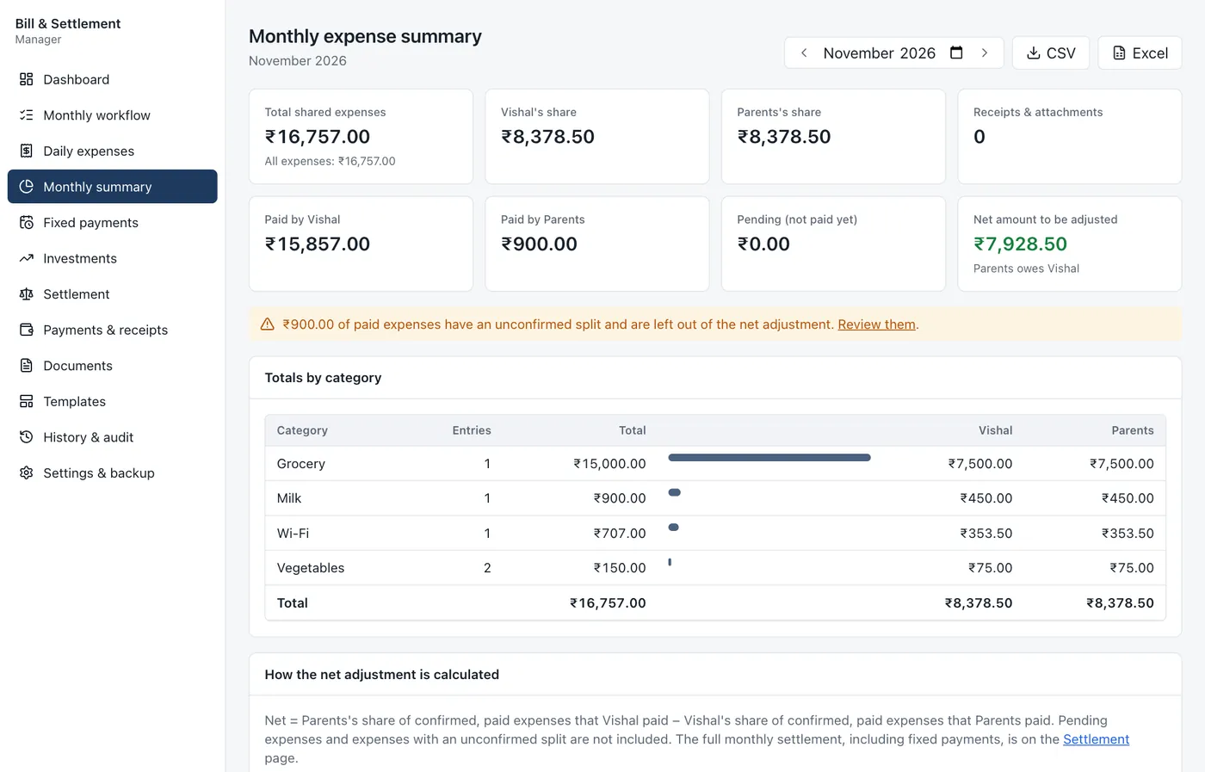The image size is (1205, 772).
Task: Click the Bill & Settlement app title
Action: [x=68, y=23]
